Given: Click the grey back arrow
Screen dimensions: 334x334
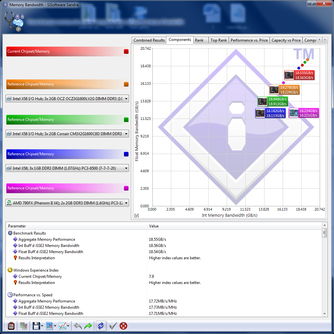Looking at the screenshot, I should click(x=78, y=326).
